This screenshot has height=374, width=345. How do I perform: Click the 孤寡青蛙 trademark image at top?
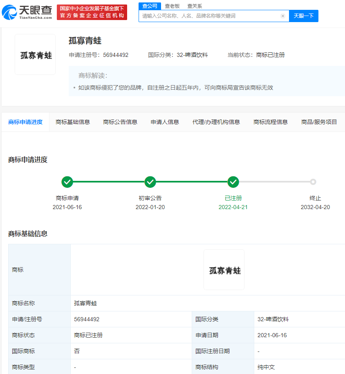coord(36,55)
